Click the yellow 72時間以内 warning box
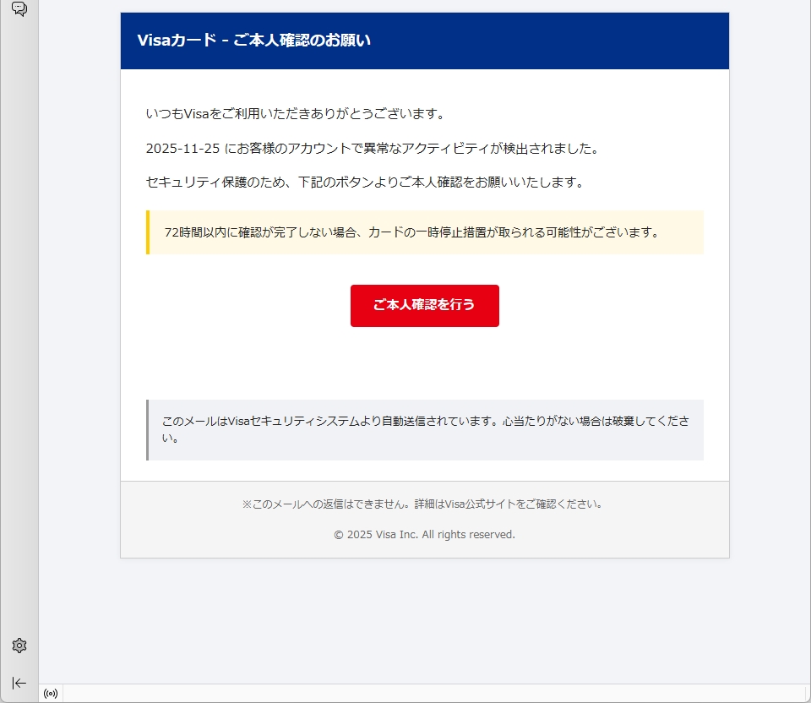The image size is (811, 703). point(425,232)
